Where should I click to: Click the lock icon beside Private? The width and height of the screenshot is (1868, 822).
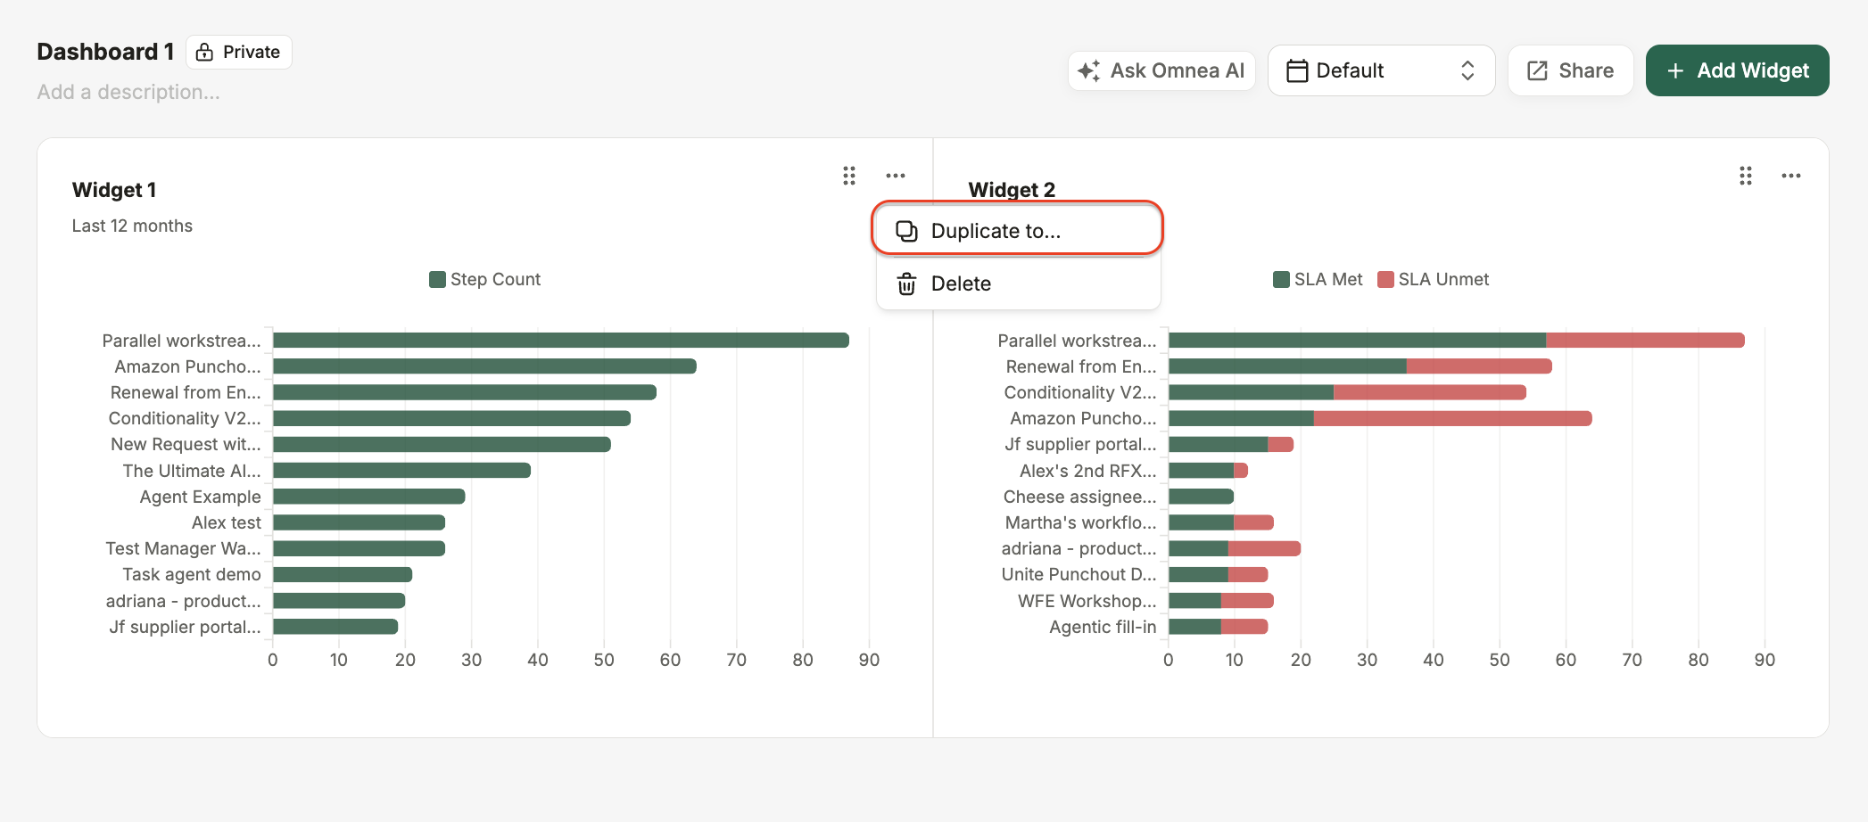pos(204,53)
